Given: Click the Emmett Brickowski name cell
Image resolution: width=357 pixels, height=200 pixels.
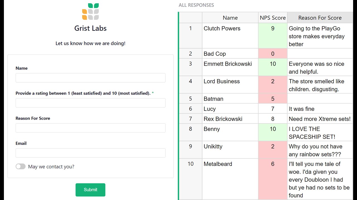Looking at the screenshot, I should pos(230,67).
